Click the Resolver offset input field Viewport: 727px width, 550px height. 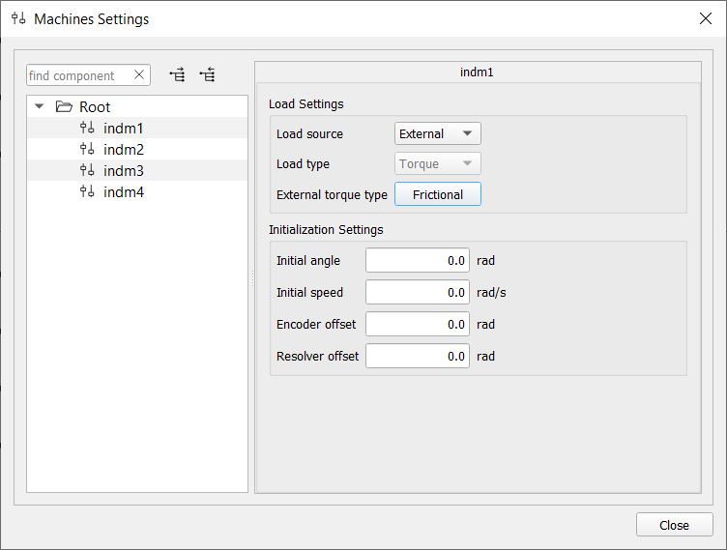(x=417, y=357)
